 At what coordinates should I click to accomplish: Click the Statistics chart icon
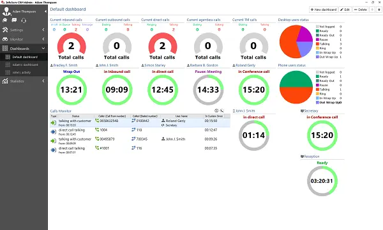point(5,81)
